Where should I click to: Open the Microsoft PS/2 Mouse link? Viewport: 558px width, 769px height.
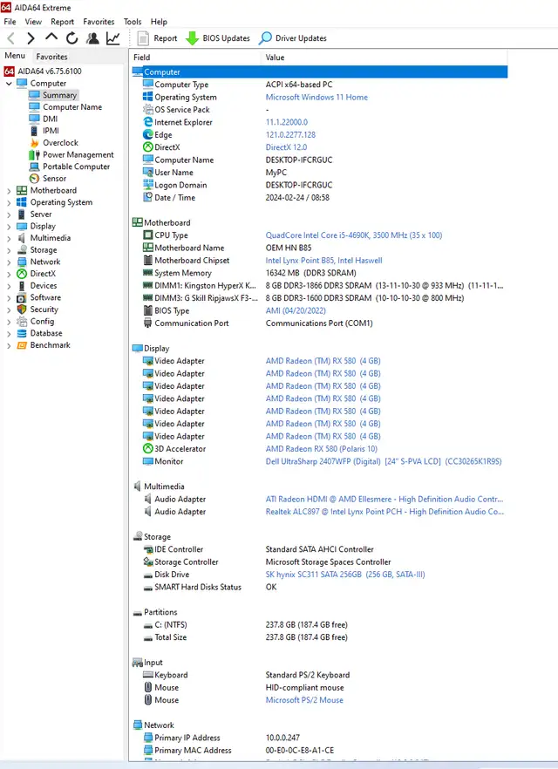pos(304,700)
